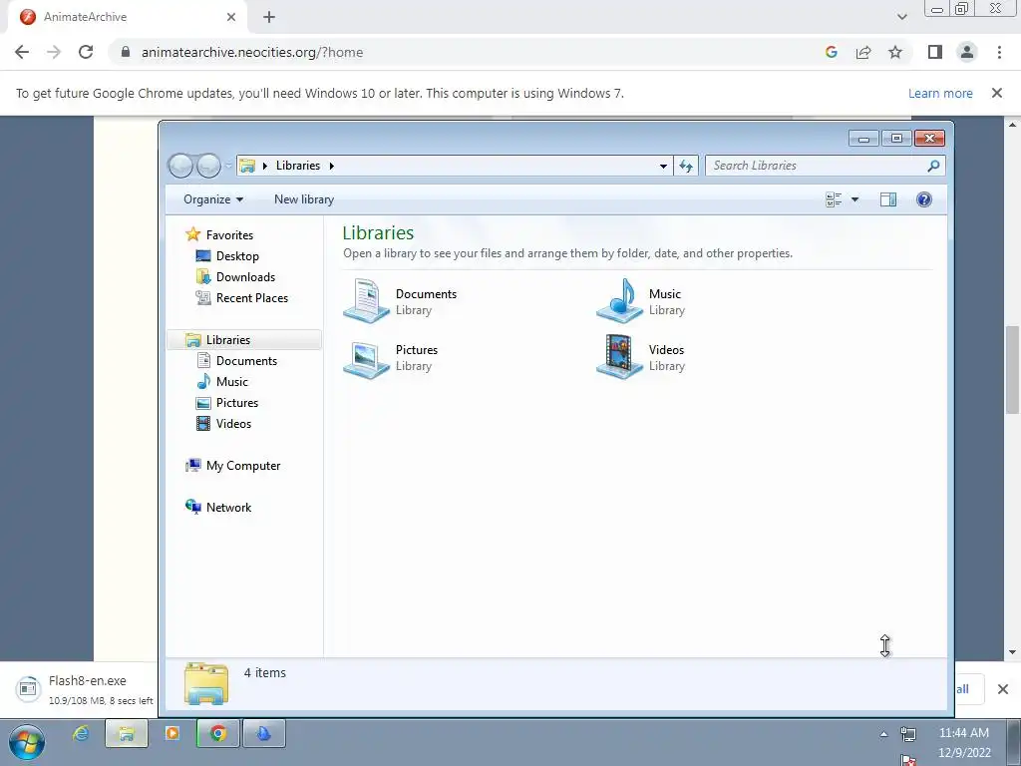Select Recent Places under Favorites

coord(252,297)
